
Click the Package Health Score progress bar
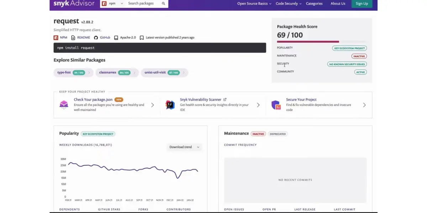pos(322,42)
